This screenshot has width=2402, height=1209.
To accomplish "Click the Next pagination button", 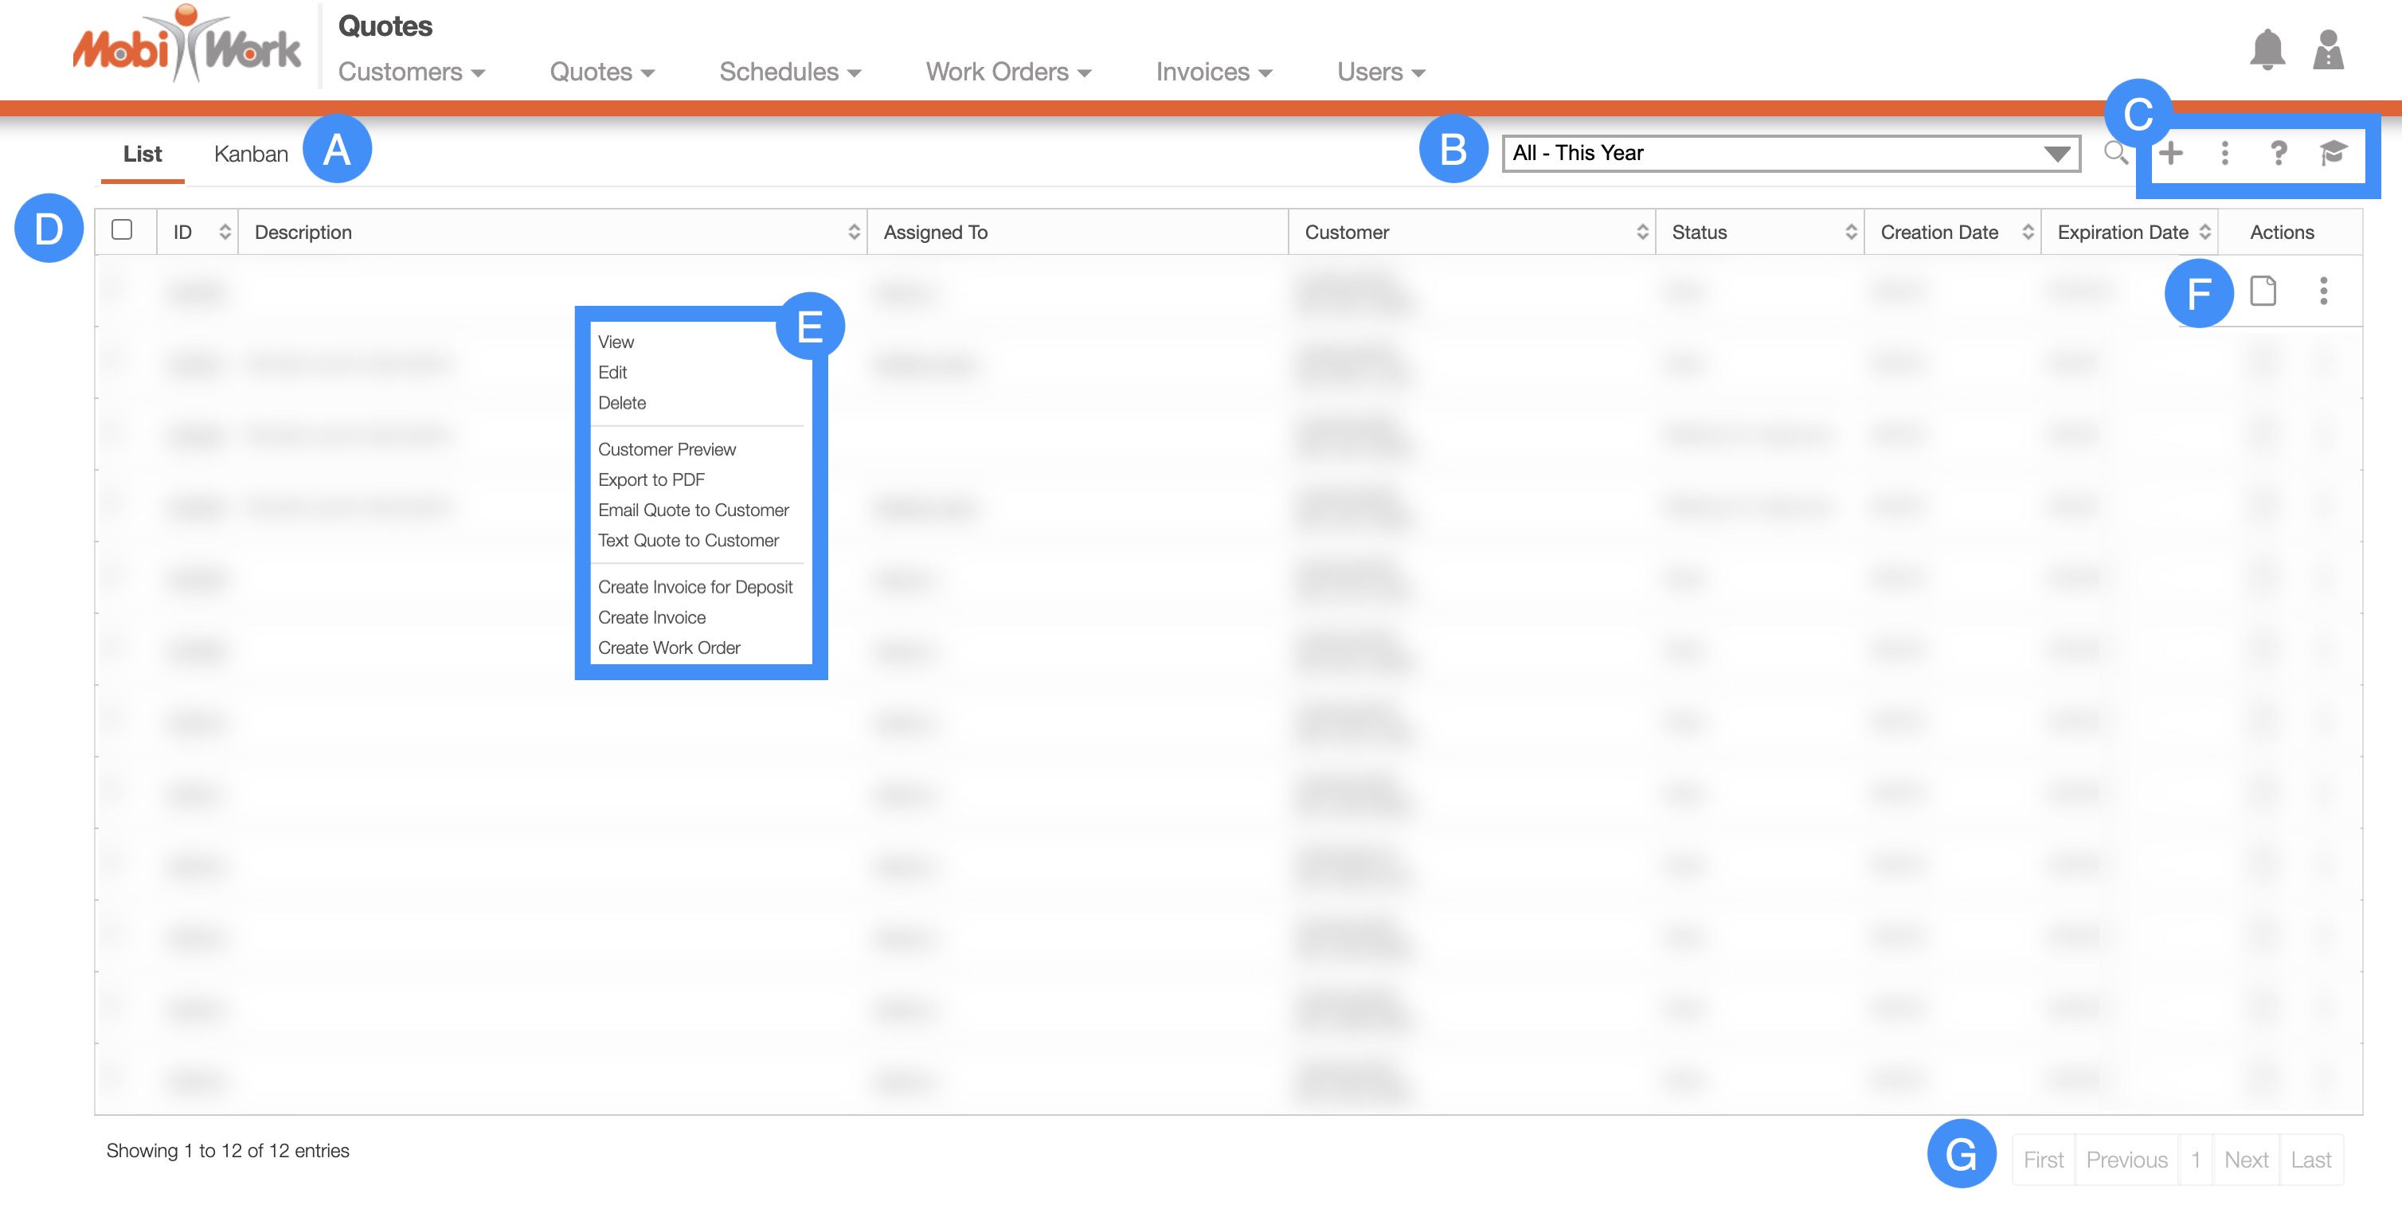I will tap(2245, 1160).
